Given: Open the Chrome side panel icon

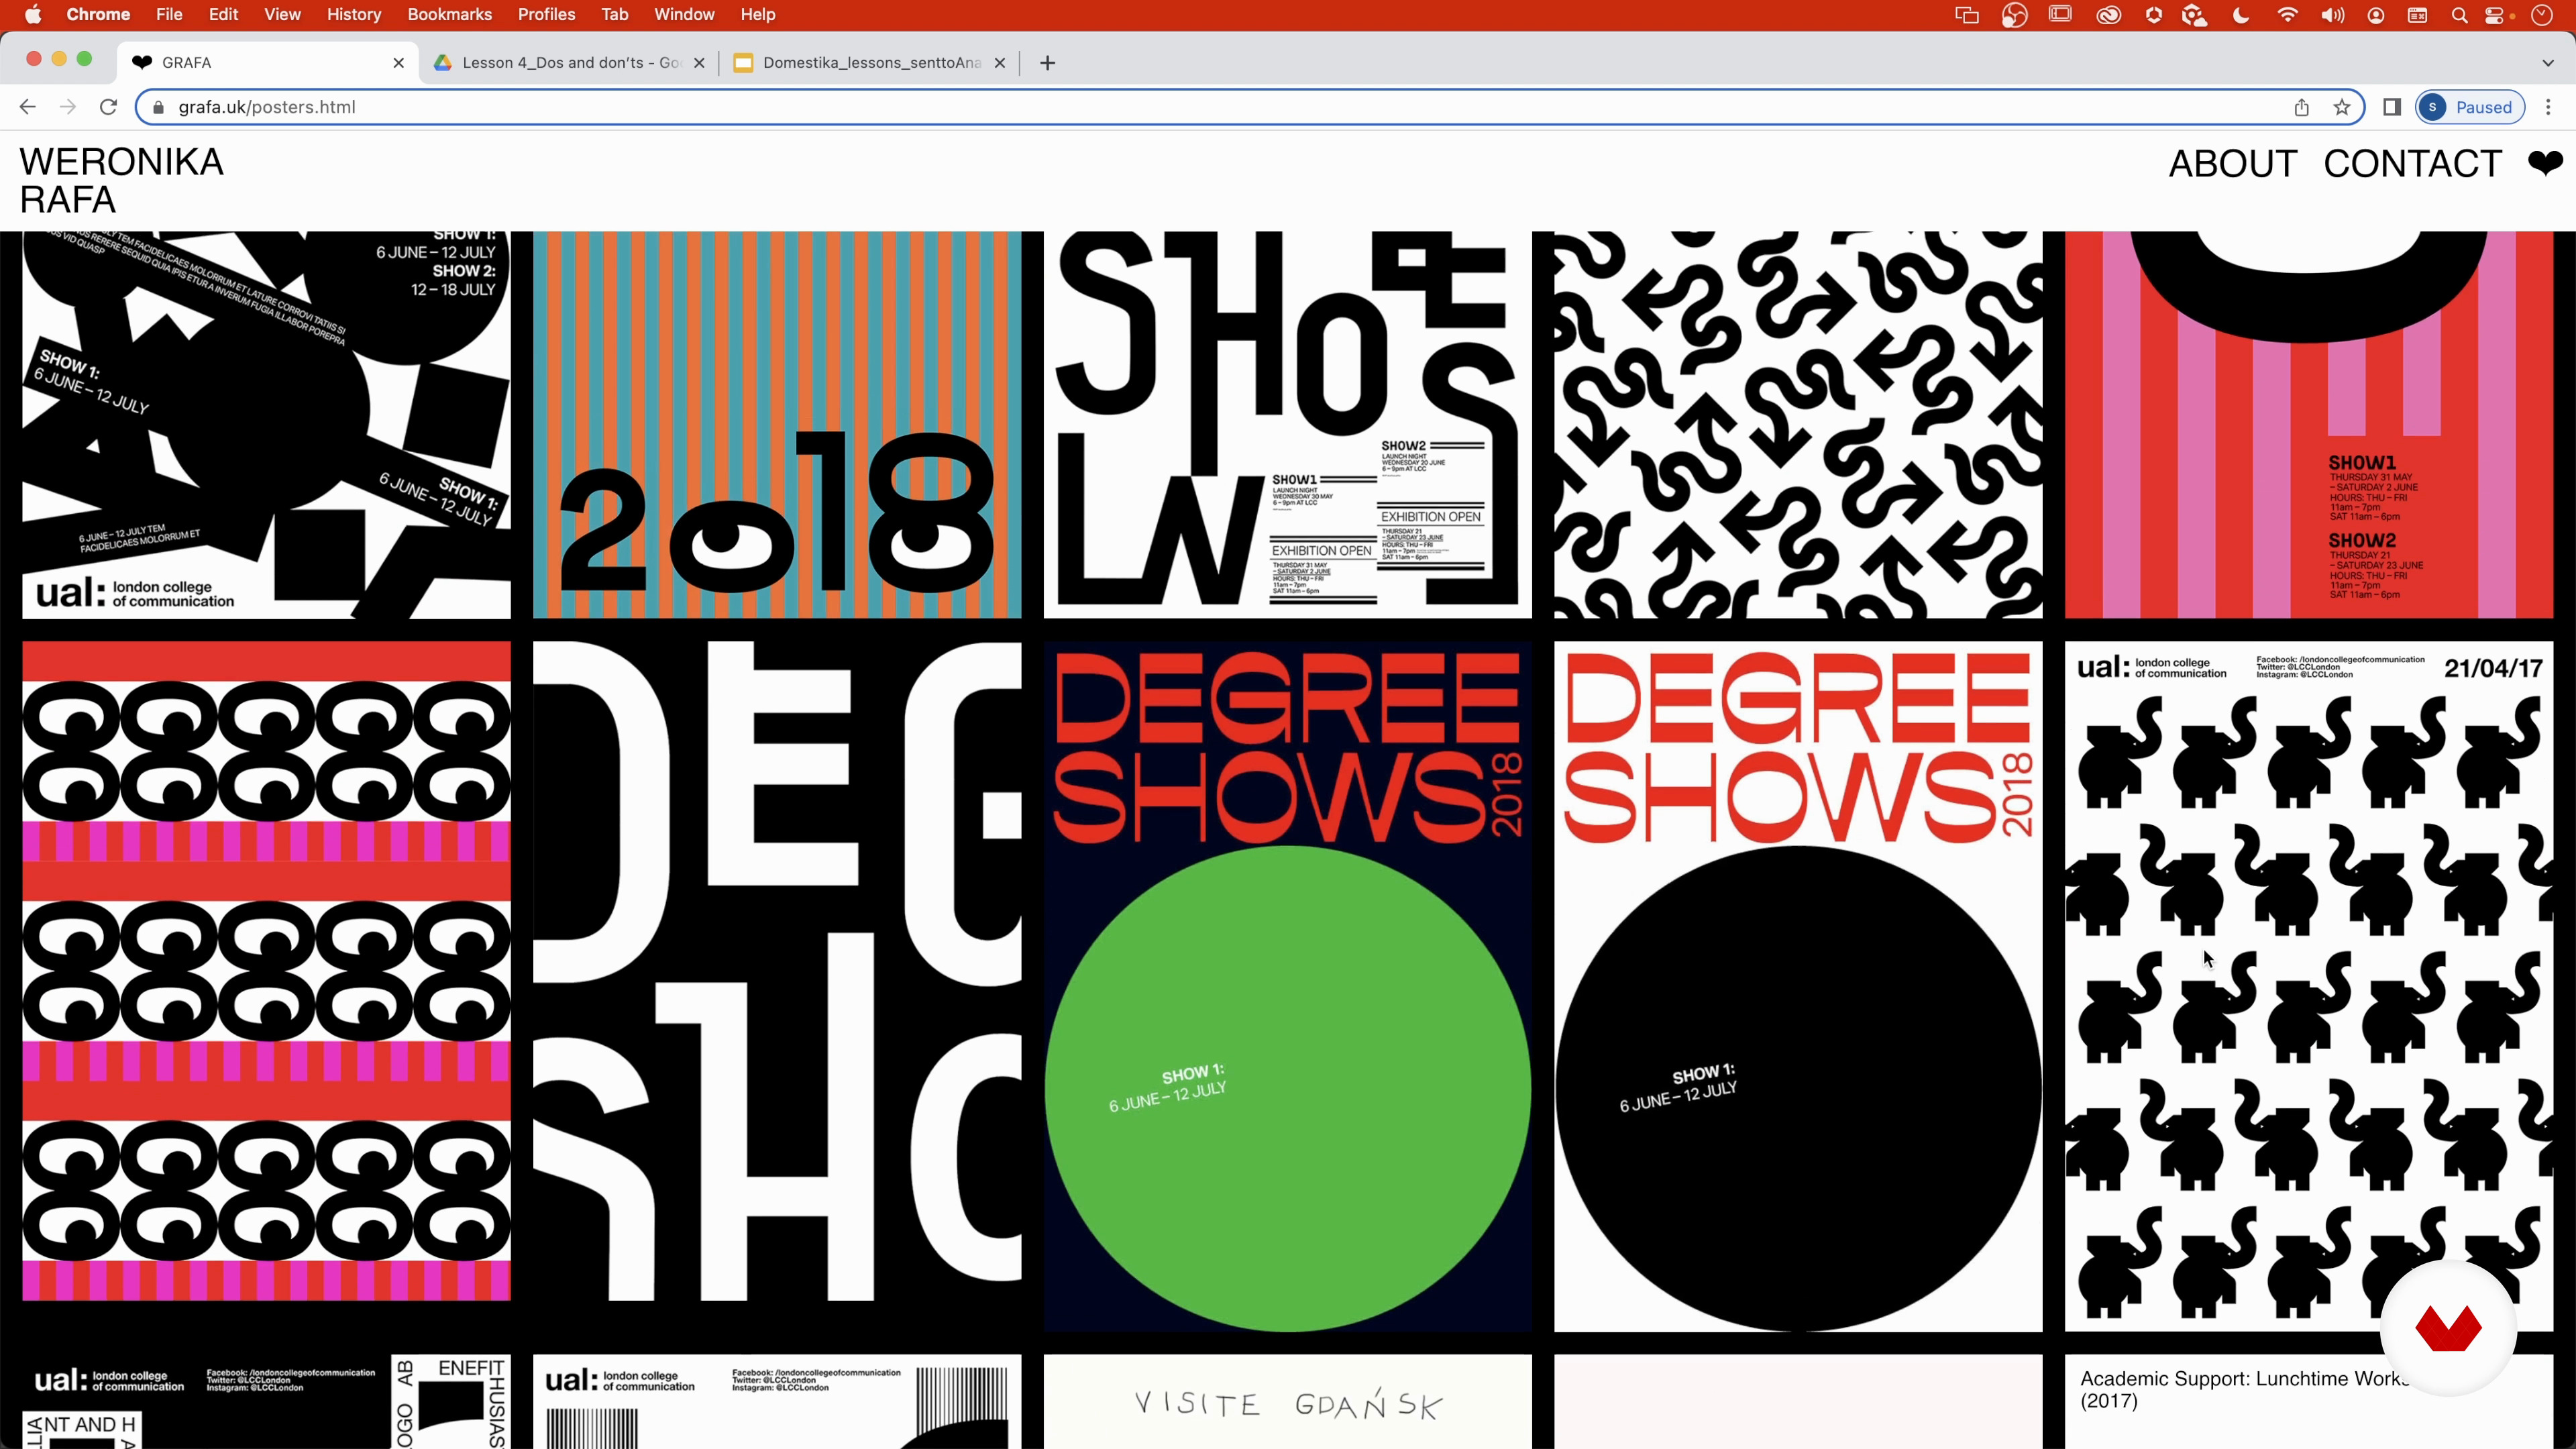Looking at the screenshot, I should [x=2391, y=107].
